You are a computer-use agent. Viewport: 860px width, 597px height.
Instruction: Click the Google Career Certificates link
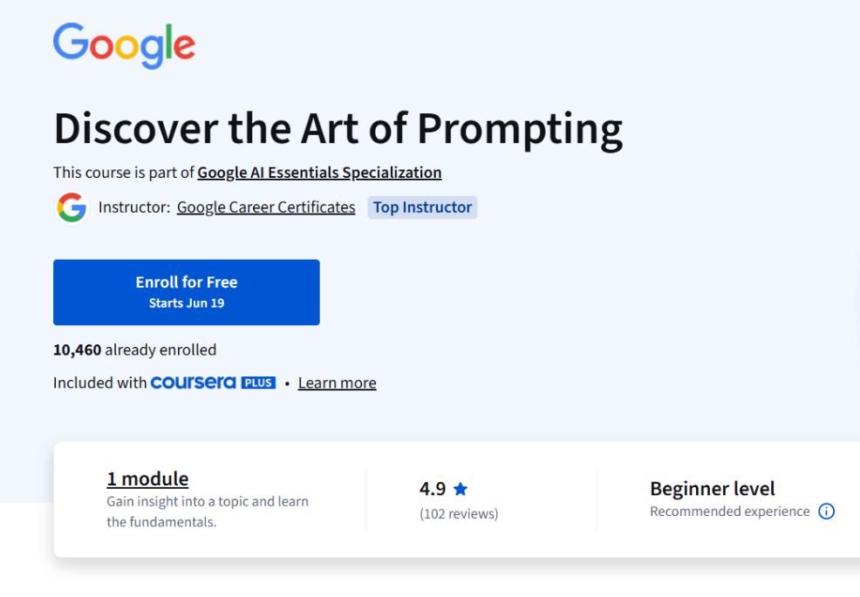click(265, 207)
